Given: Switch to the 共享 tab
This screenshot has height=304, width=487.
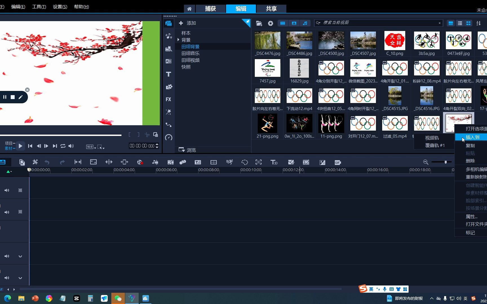Looking at the screenshot, I should [x=271, y=9].
